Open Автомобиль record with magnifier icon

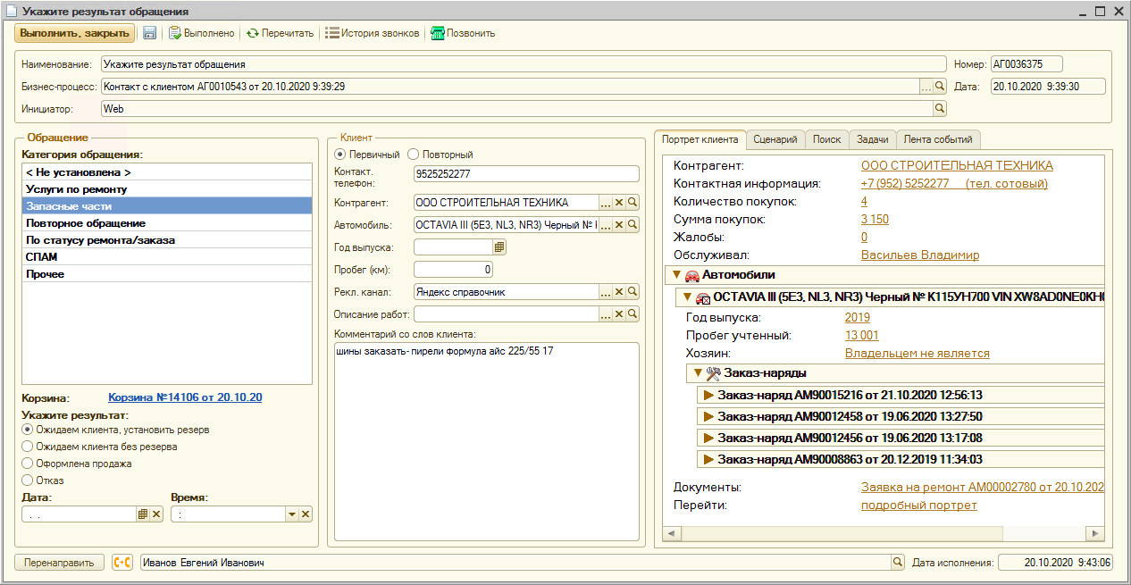(633, 225)
